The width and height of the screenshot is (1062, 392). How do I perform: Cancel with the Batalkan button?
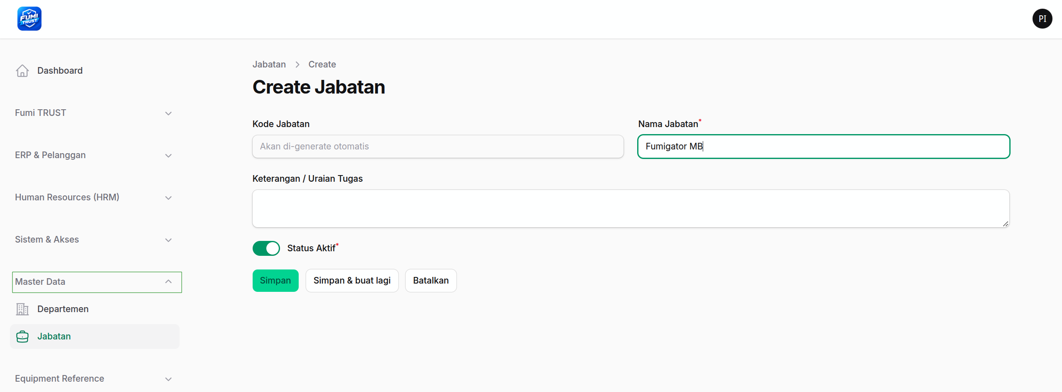[x=431, y=281]
